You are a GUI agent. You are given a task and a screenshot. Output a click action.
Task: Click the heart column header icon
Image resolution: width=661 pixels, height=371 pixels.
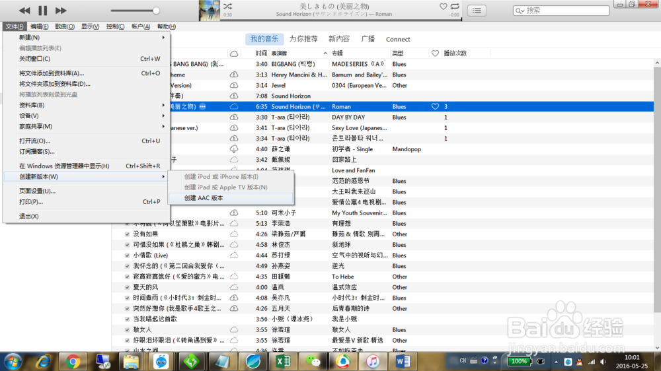point(435,53)
